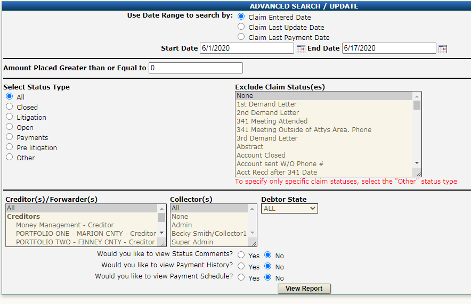Select Account Closed status
Viewport: 471px width, 304px height.
pos(324,155)
